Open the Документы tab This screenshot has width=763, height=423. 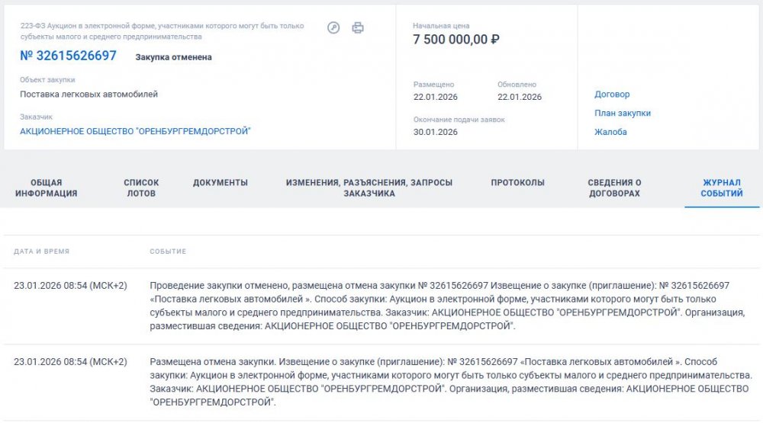click(x=221, y=183)
